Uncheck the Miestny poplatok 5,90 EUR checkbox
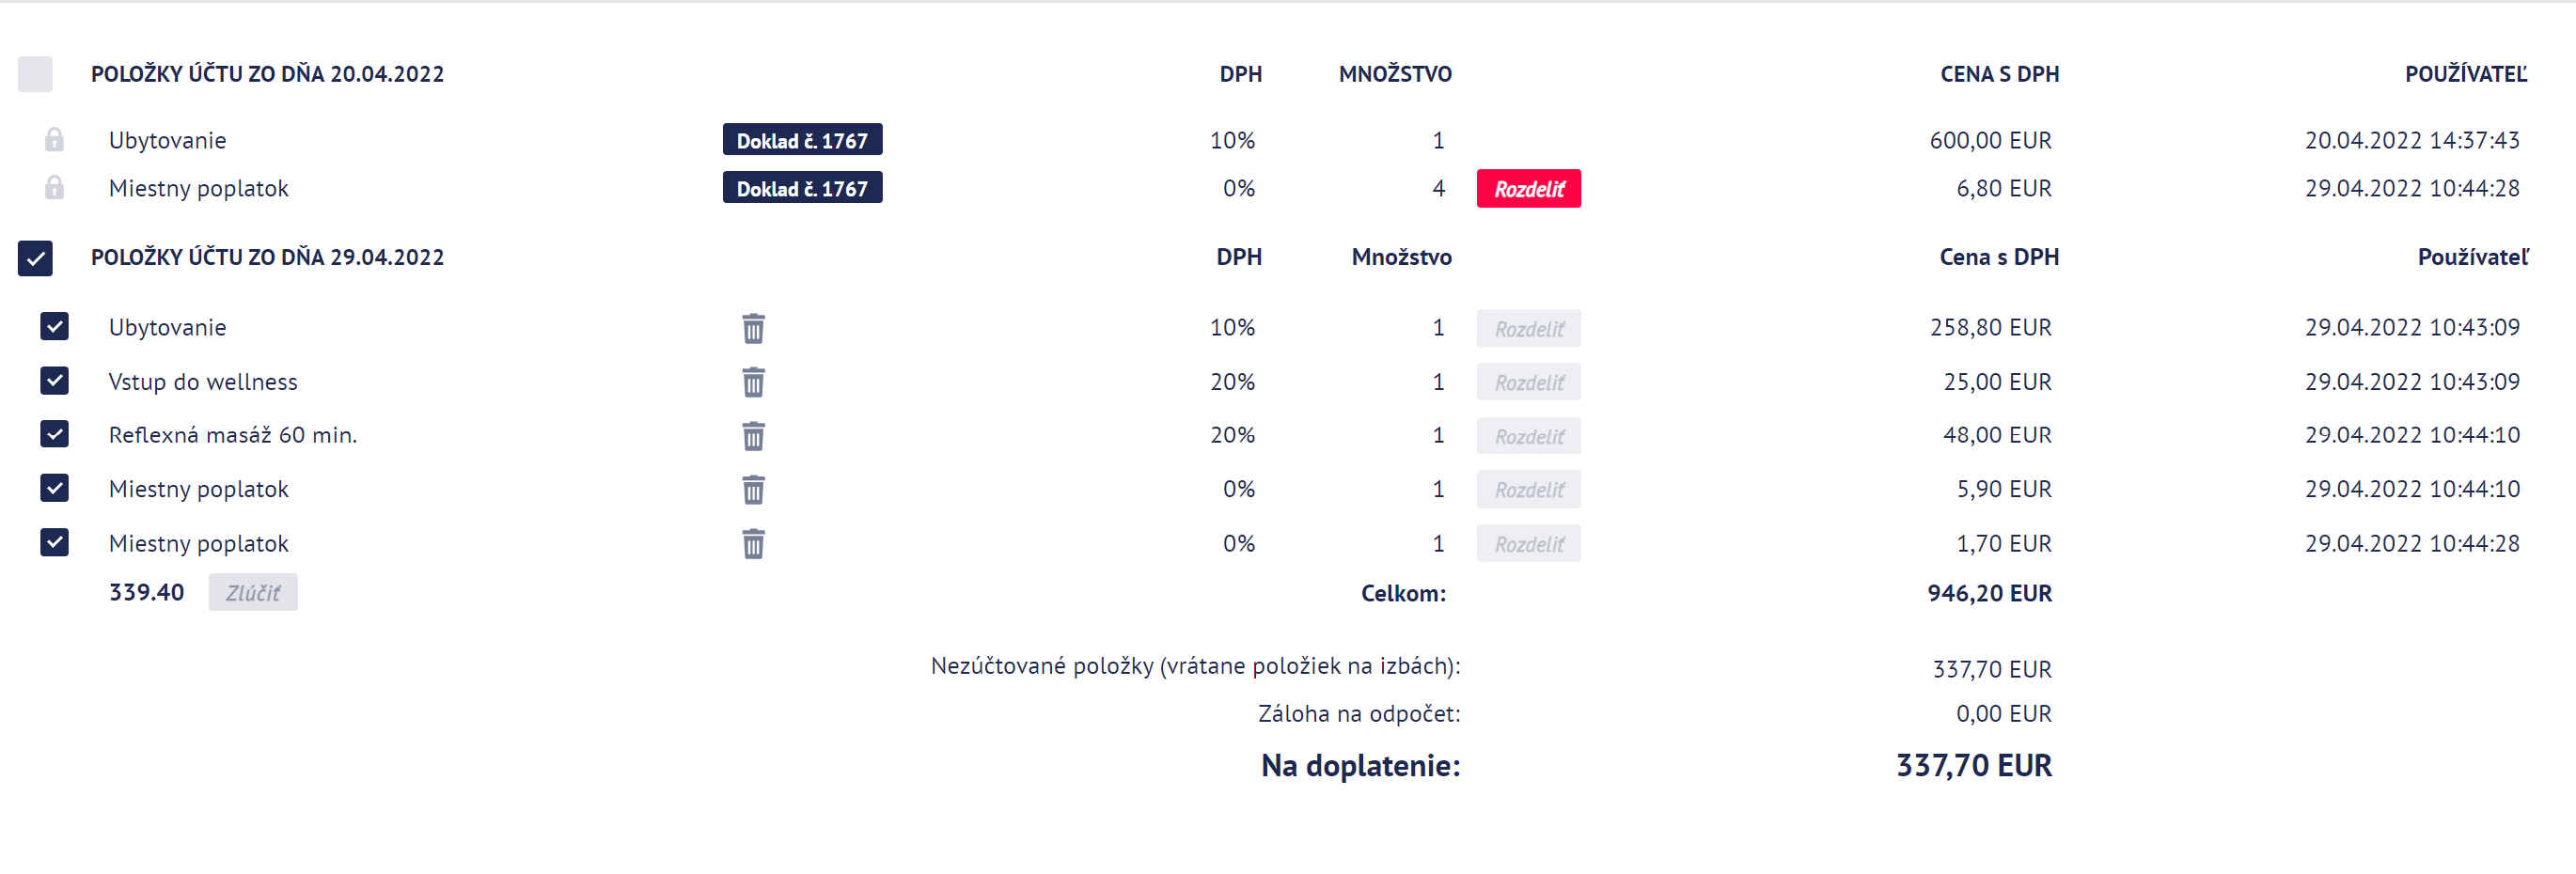Image resolution: width=2576 pixels, height=874 pixels. click(54, 488)
